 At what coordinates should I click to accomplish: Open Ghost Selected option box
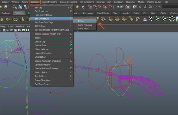click(71, 49)
